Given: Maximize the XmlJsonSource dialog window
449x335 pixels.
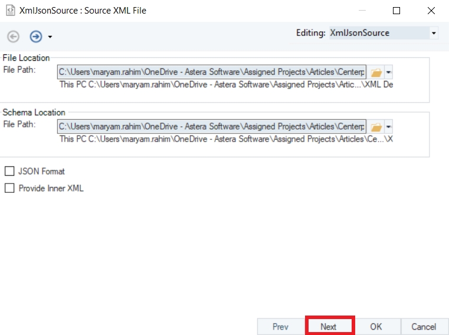Looking at the screenshot, I should [x=396, y=11].
